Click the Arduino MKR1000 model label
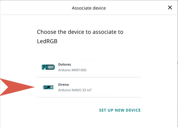Viewport: 178px width, 127px height. click(72, 70)
